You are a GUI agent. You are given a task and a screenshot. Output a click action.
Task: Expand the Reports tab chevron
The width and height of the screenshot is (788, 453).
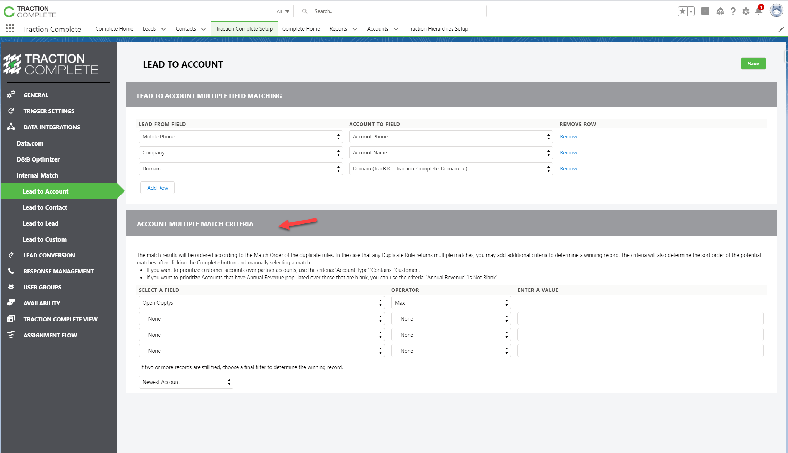coord(355,29)
